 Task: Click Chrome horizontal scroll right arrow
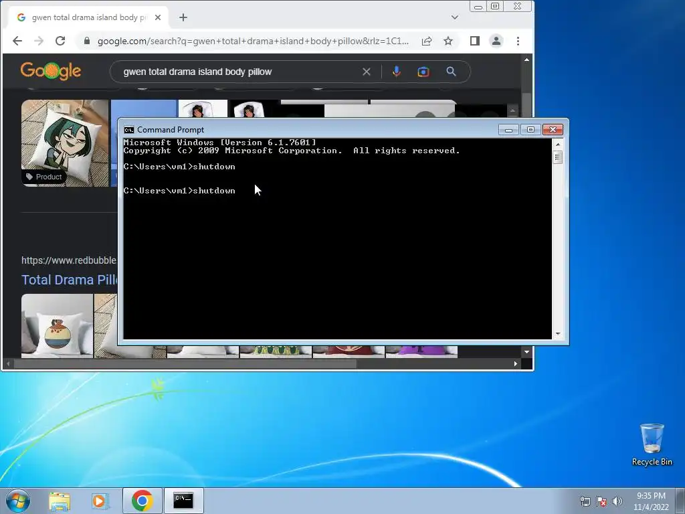pyautogui.click(x=516, y=363)
